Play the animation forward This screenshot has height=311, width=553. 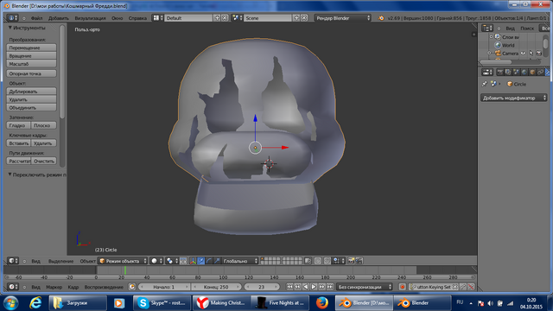point(314,287)
